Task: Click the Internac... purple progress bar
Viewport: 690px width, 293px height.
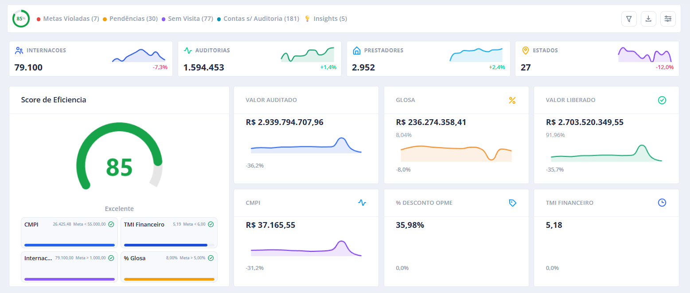Action: tap(70, 279)
